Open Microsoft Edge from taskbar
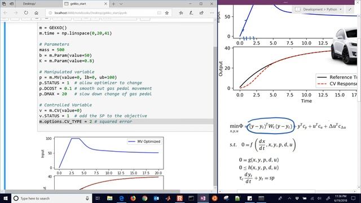Screen dimensions: 361x203 [x=121, y=198]
